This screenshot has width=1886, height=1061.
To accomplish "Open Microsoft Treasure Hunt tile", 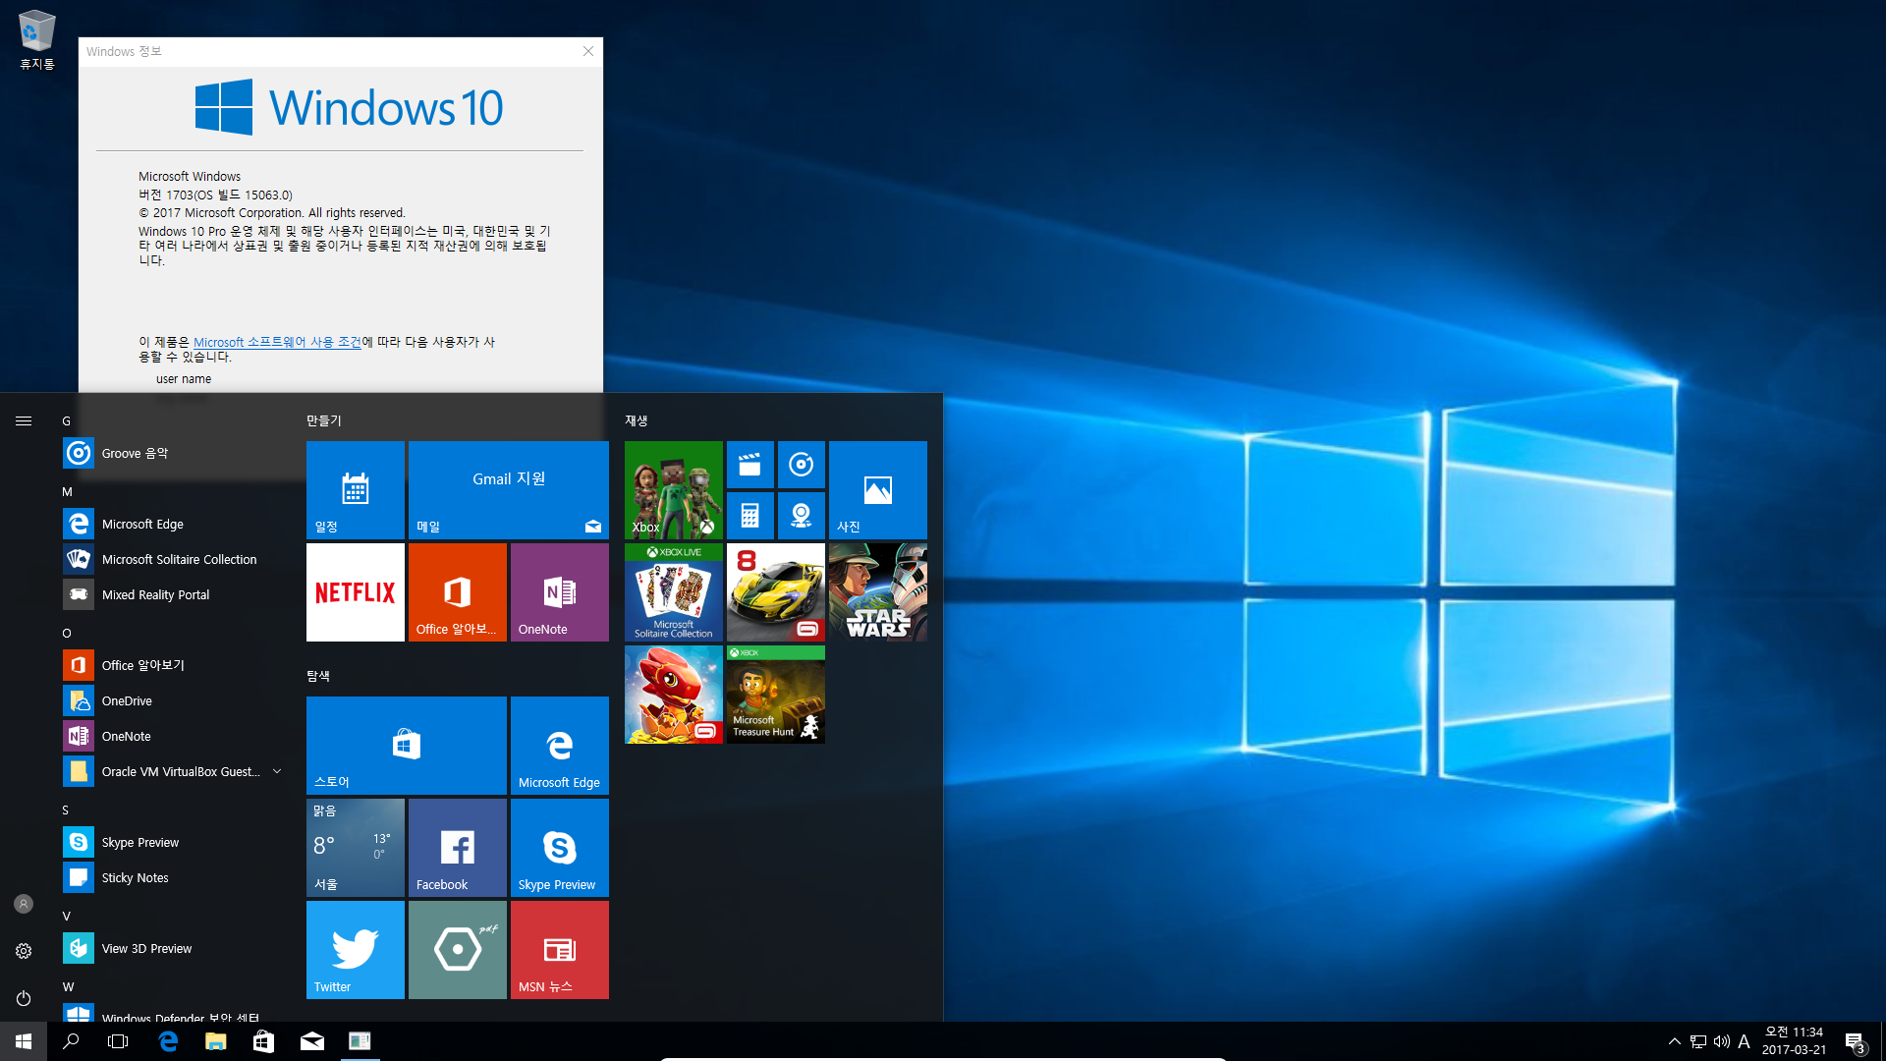I will pyautogui.click(x=776, y=695).
